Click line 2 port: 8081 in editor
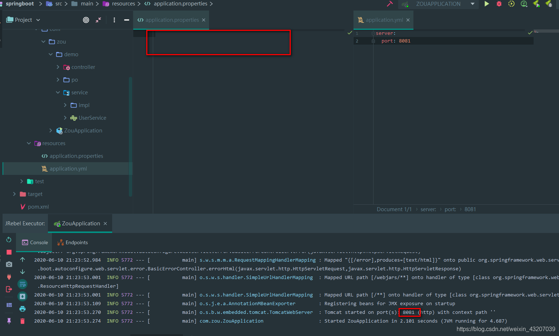The height and width of the screenshot is (336, 559). [x=396, y=41]
